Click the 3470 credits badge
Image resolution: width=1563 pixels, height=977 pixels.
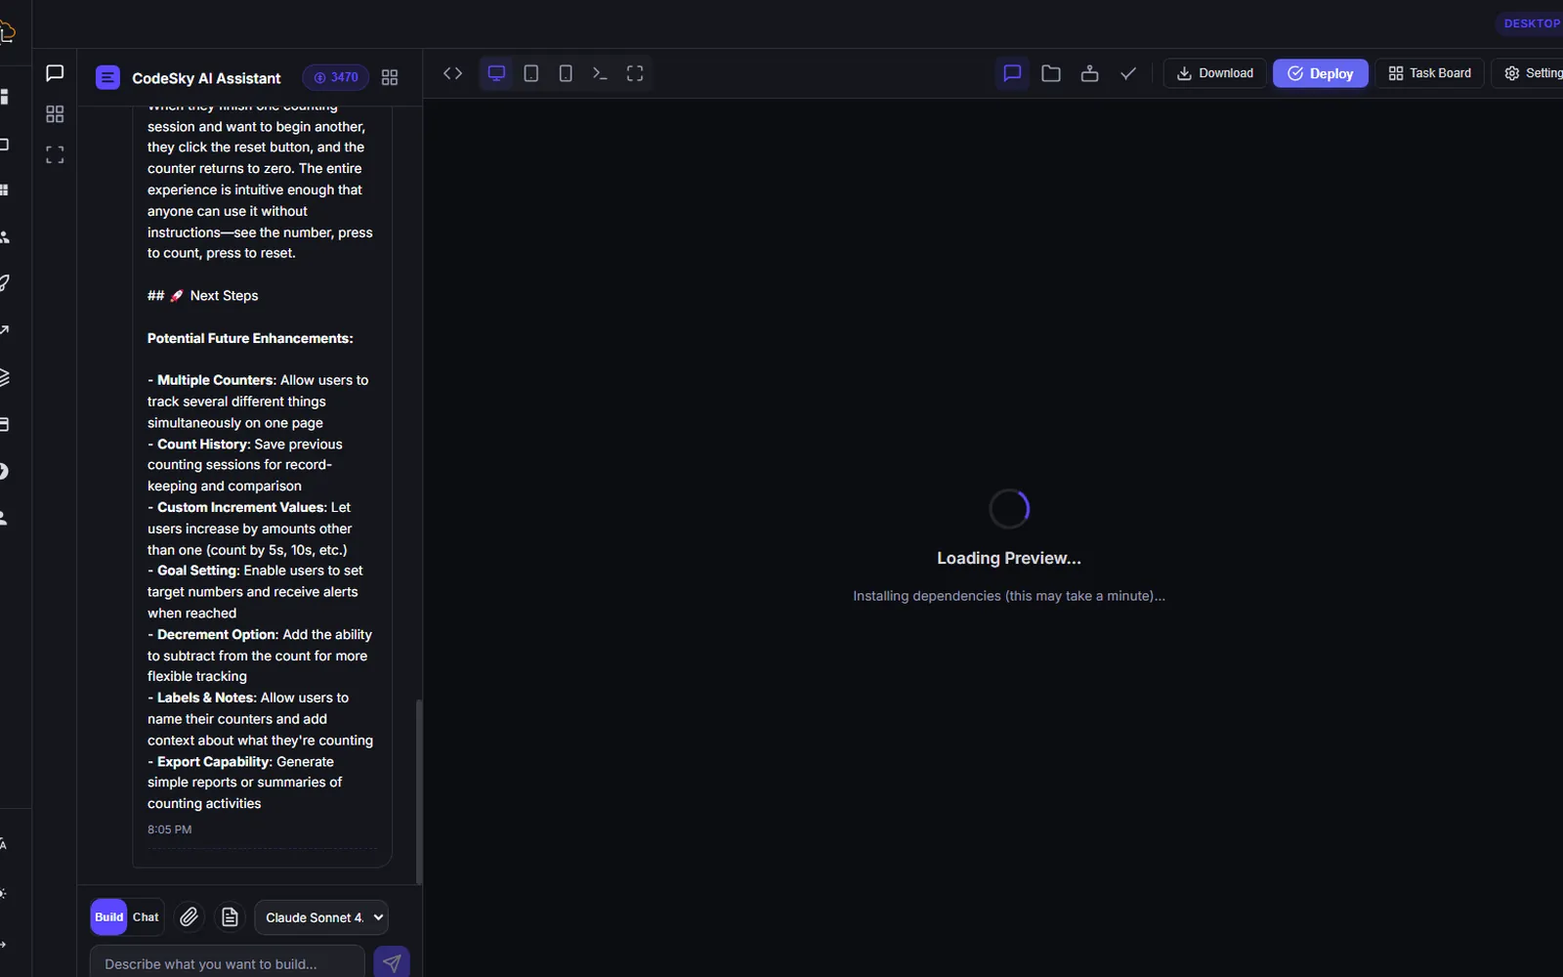tap(335, 77)
